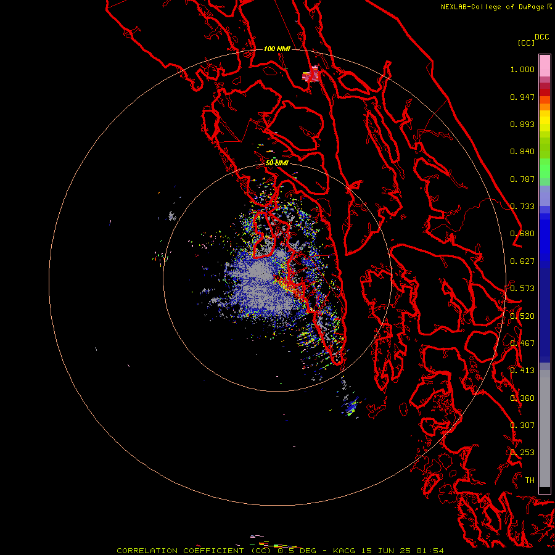
Task: Click the 0.467 scale value
Action: [x=522, y=343]
